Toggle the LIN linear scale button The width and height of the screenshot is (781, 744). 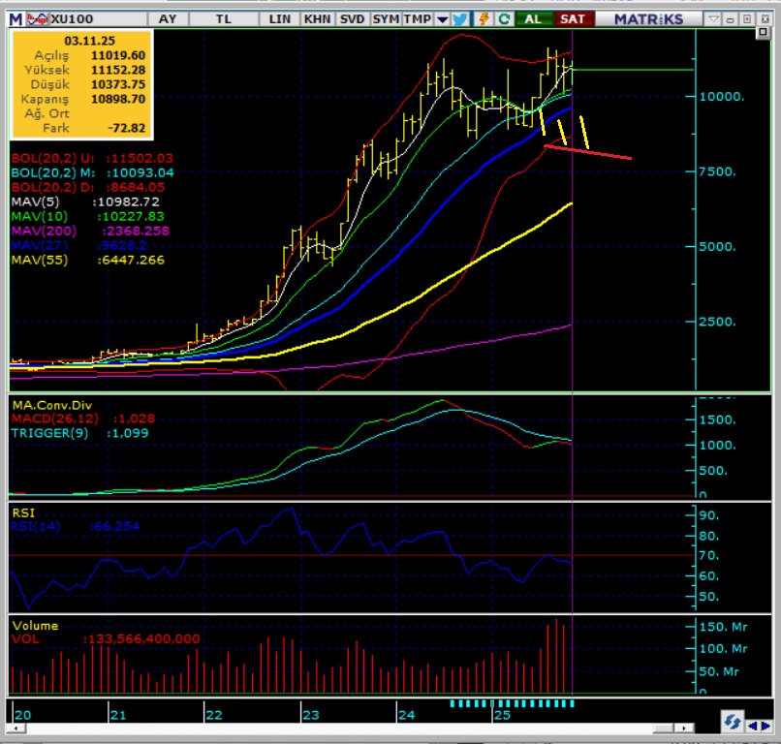point(279,18)
